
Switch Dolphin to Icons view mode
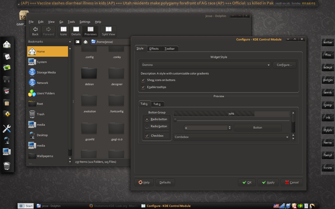click(x=63, y=31)
